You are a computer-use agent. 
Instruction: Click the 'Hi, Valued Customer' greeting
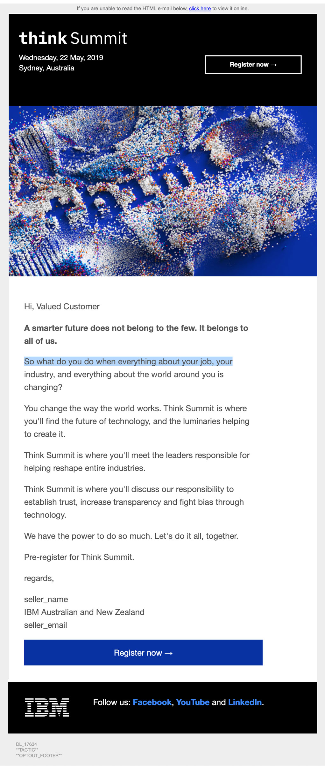tap(62, 306)
